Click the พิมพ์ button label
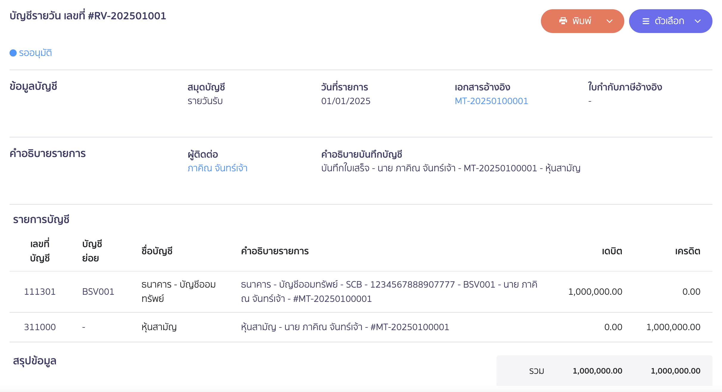This screenshot has height=392, width=722. [582, 21]
